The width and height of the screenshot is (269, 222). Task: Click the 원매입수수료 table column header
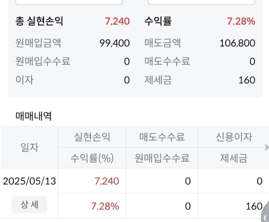coord(162,158)
